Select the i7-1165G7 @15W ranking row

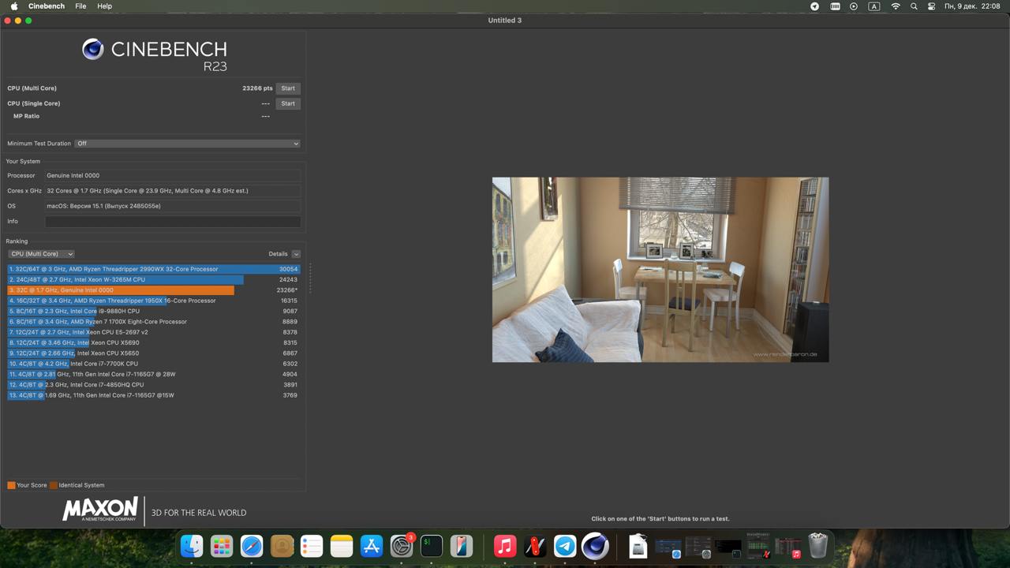coord(154,395)
